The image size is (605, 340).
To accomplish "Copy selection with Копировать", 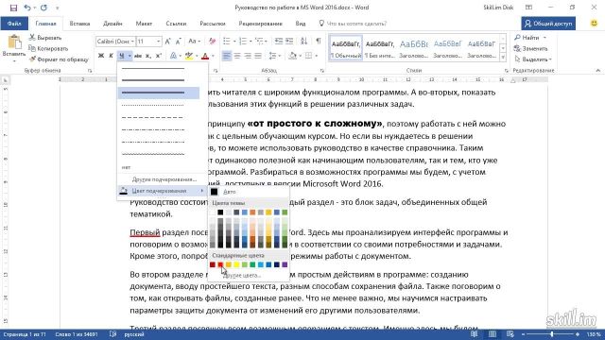I will 48,48.
